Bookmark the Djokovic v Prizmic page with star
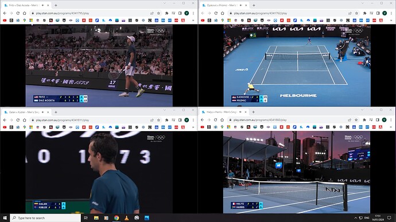Image resolution: width=396 pixels, height=222 pixels. coord(356,13)
